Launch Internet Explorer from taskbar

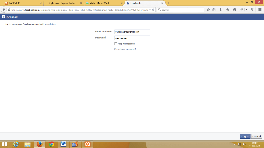pyautogui.click(x=16, y=144)
